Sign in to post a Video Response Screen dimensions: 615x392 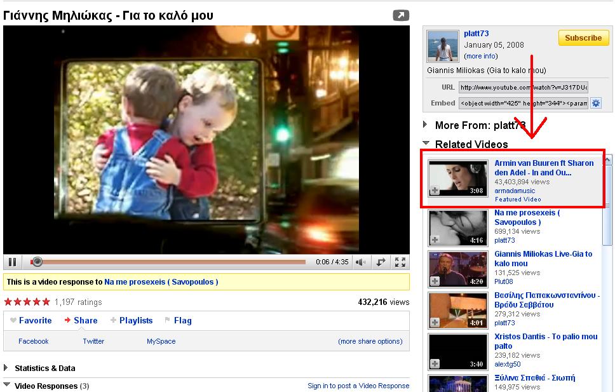coord(358,386)
